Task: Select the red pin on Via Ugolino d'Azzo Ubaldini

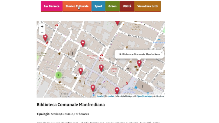Action: tap(83, 43)
